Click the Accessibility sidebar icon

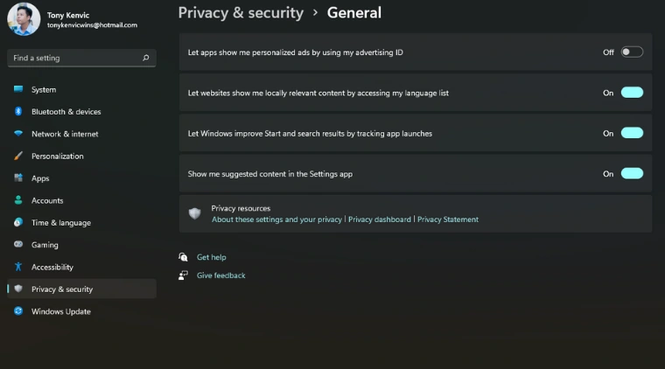(x=17, y=268)
